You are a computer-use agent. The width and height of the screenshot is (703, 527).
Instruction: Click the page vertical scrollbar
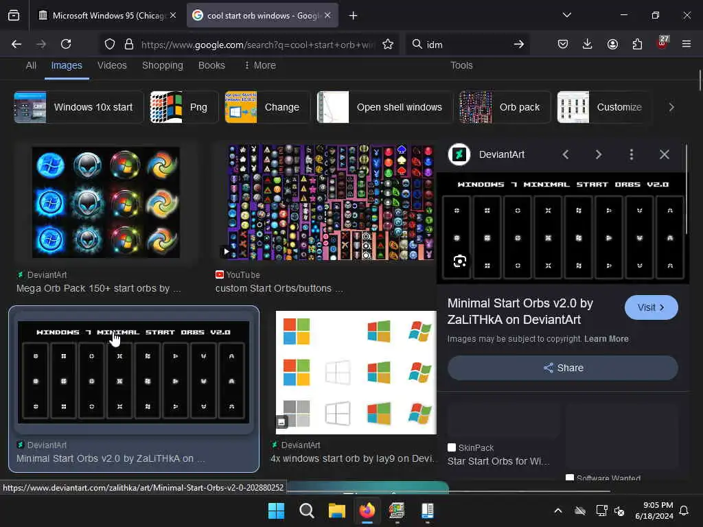point(700,81)
